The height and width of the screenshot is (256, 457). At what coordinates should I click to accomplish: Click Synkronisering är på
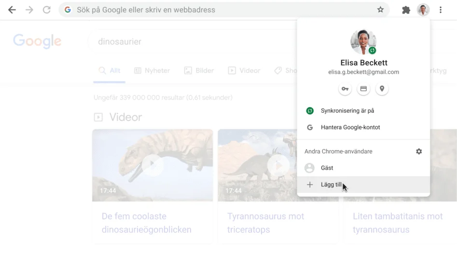point(347,111)
